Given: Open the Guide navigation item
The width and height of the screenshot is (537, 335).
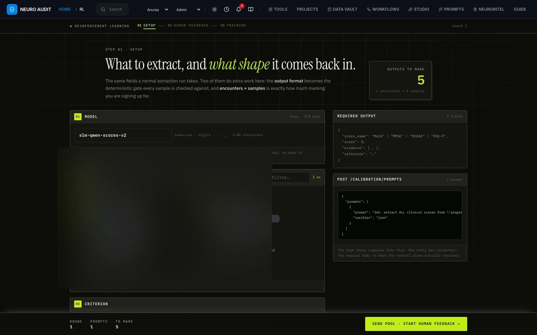Looking at the screenshot, I should click(x=520, y=9).
